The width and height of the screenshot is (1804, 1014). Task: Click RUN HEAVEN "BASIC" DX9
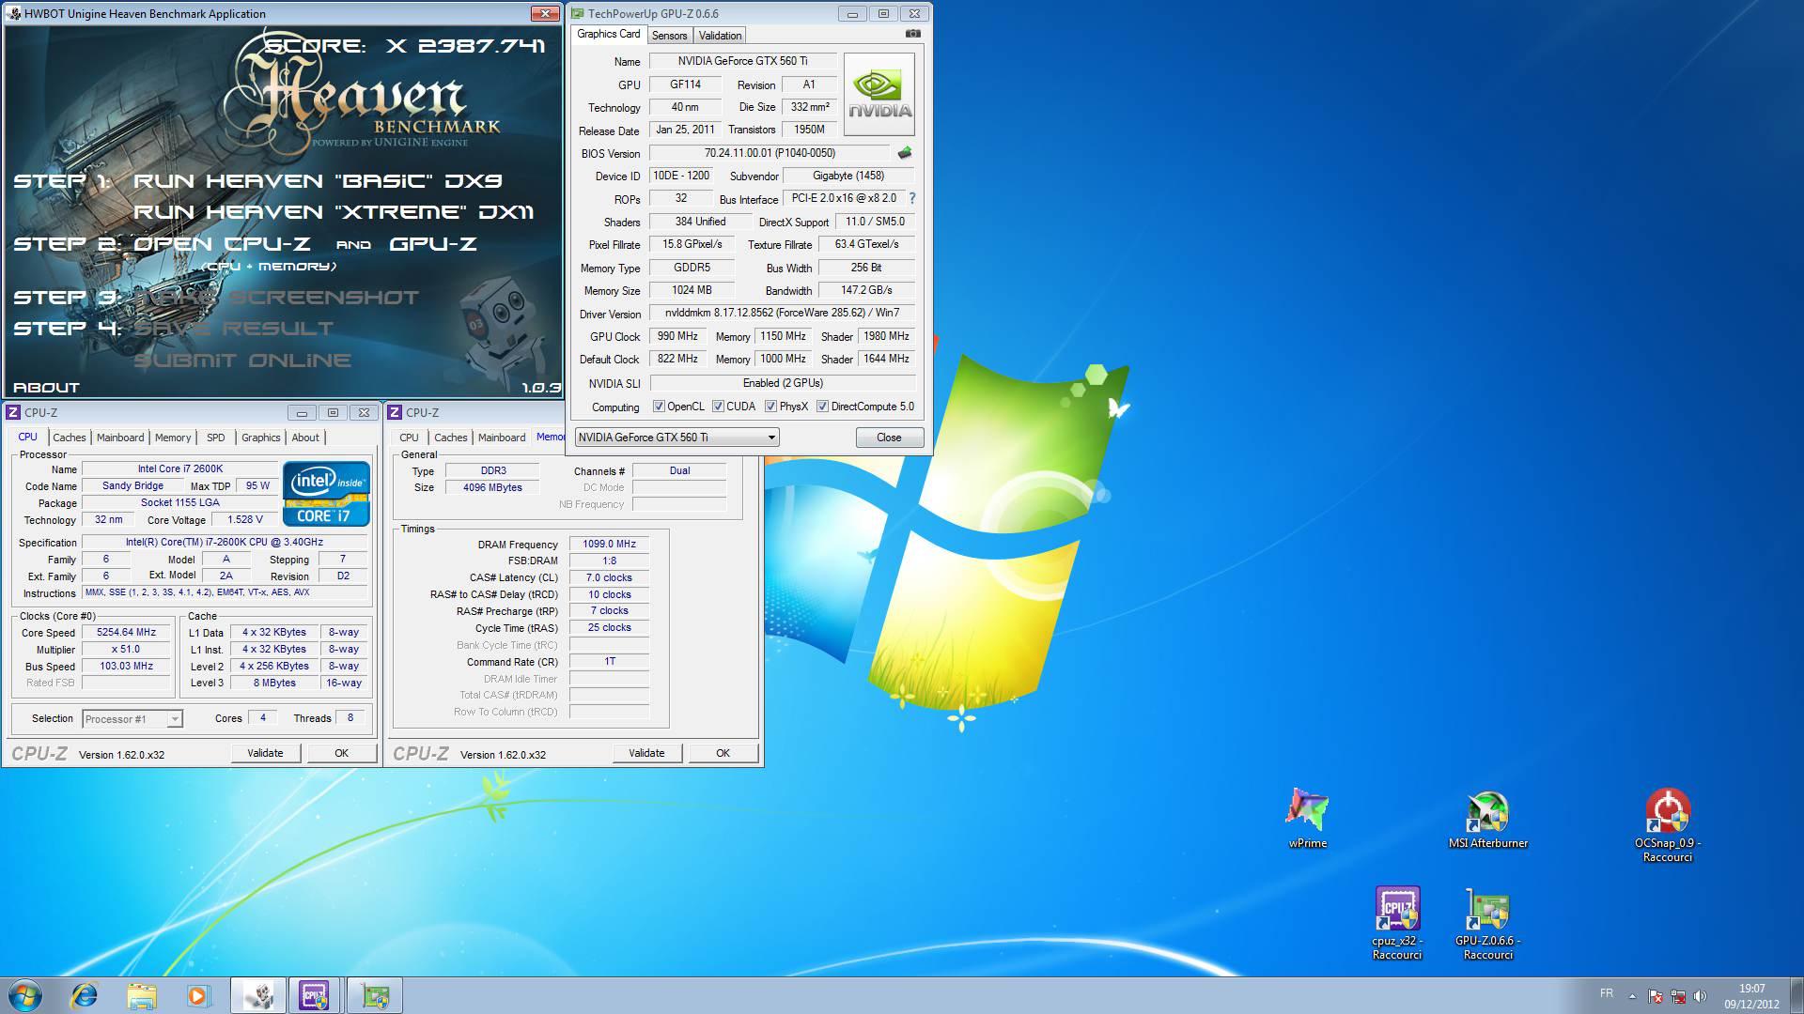tap(318, 180)
